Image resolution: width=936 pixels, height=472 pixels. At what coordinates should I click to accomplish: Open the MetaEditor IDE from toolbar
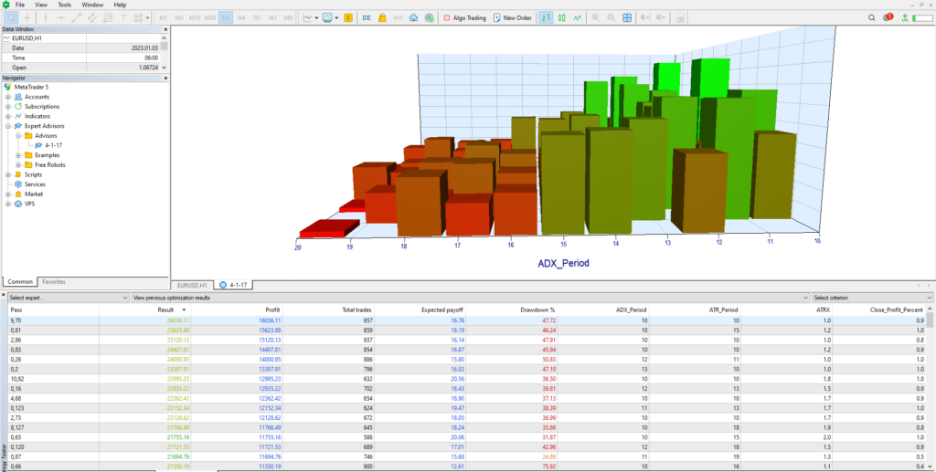(x=367, y=17)
